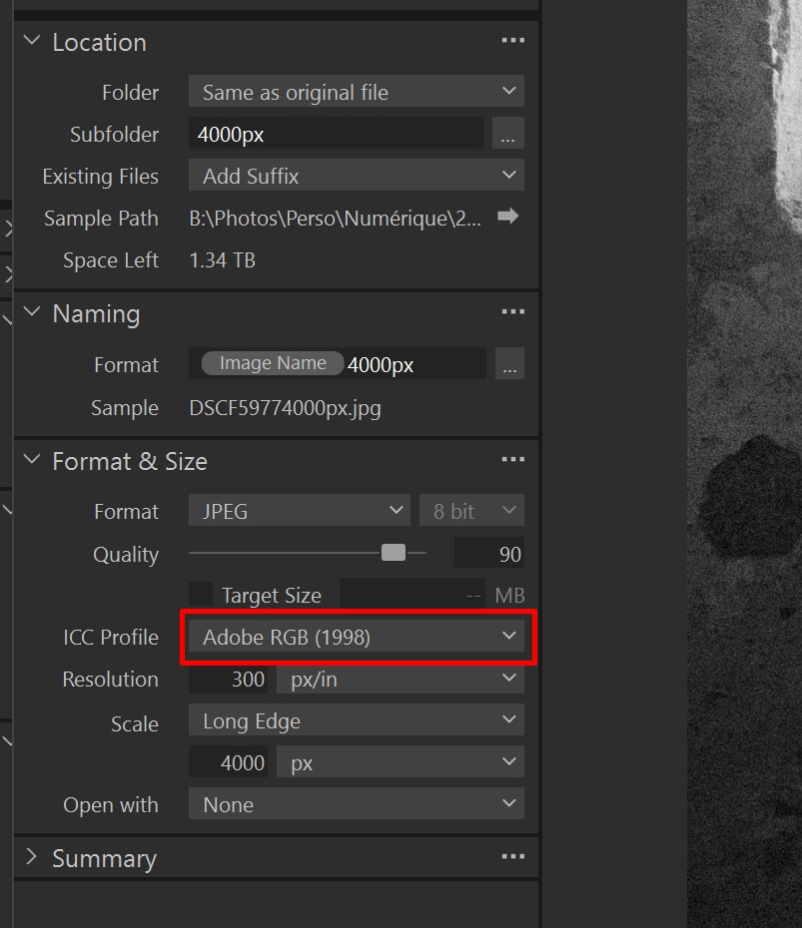Open the ICC Profile dropdown

356,637
